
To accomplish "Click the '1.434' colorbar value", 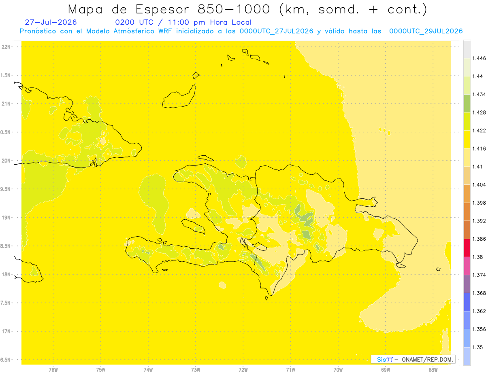I will (x=479, y=94).
